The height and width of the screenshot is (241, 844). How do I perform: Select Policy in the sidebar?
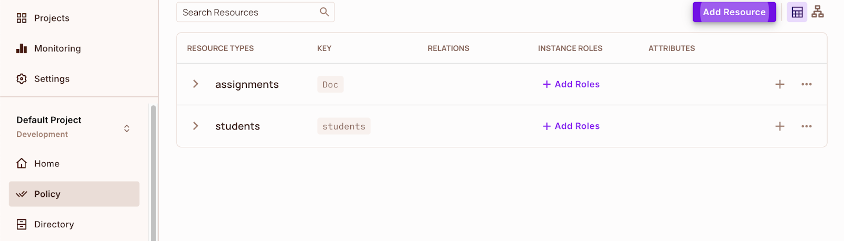pos(74,194)
